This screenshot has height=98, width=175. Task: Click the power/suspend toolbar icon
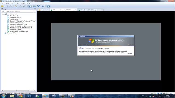click(x=2, y=6)
